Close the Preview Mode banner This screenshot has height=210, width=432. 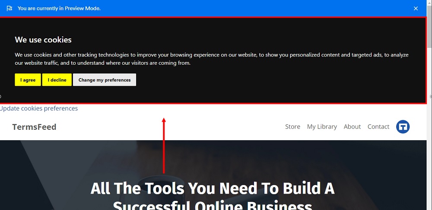(416, 9)
